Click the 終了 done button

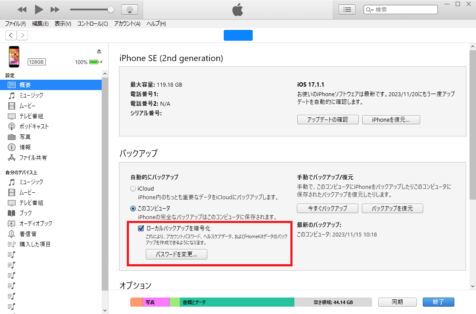(438, 302)
